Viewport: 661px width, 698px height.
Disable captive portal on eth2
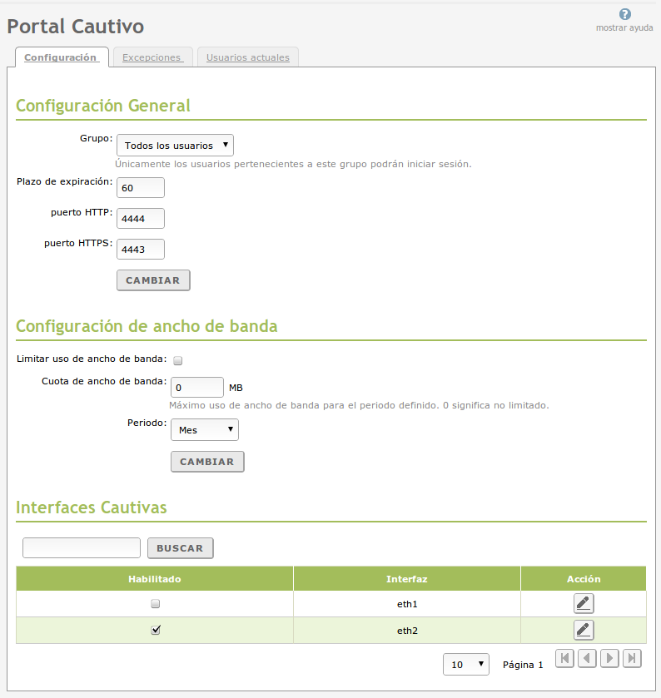click(155, 630)
